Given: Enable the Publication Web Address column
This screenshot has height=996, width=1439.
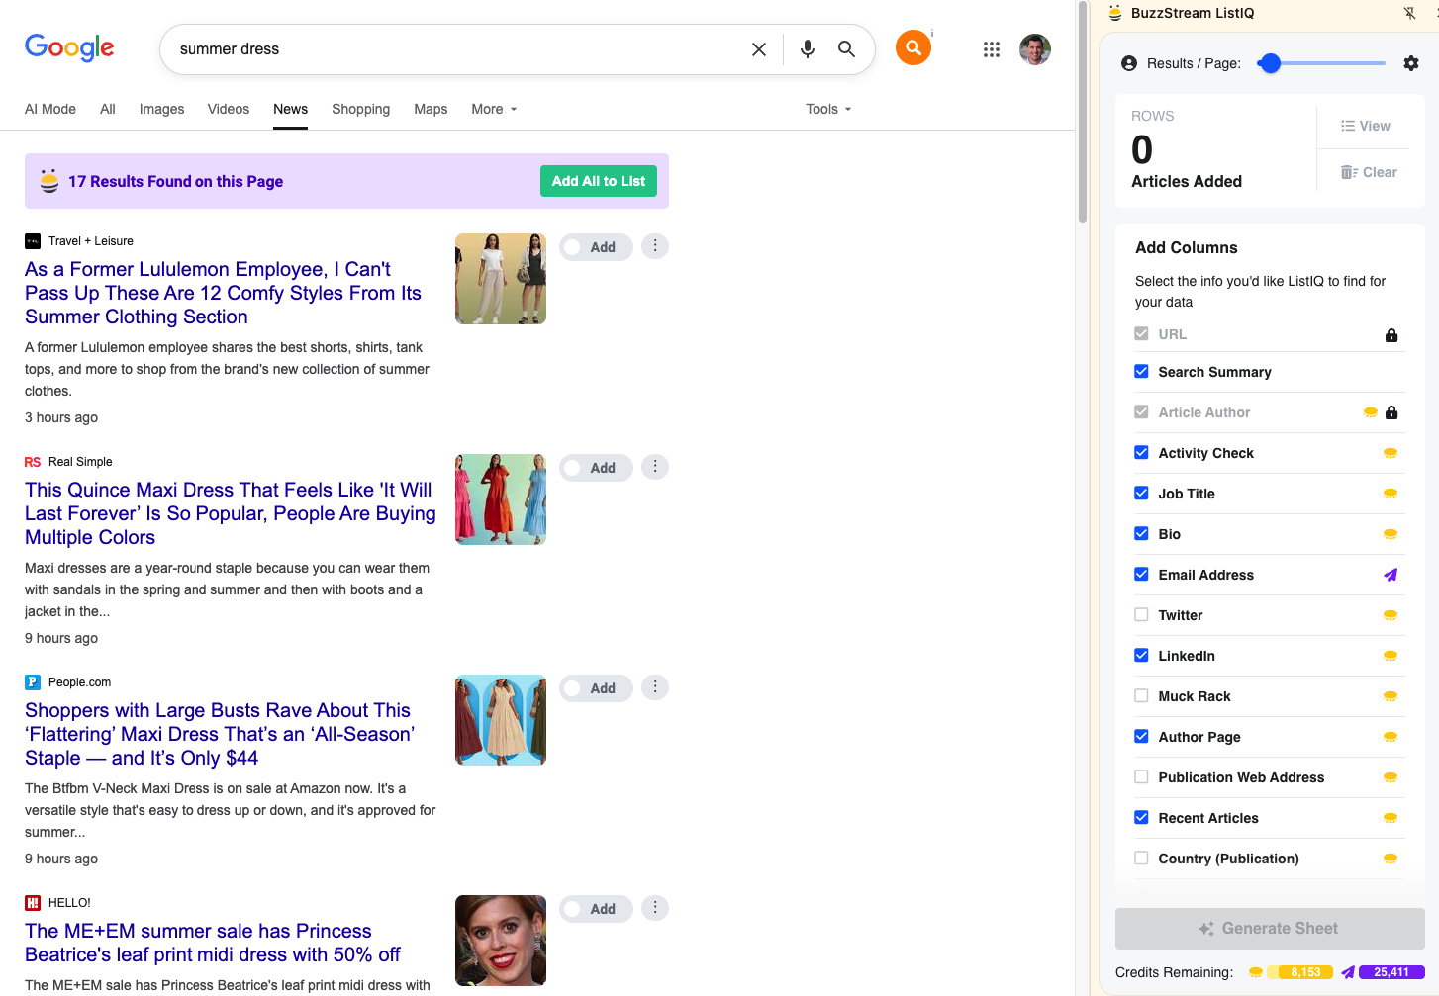Looking at the screenshot, I should pyautogui.click(x=1141, y=777).
